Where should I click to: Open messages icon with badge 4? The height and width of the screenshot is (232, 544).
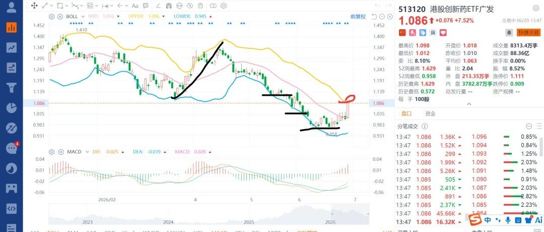pyautogui.click(x=11, y=148)
